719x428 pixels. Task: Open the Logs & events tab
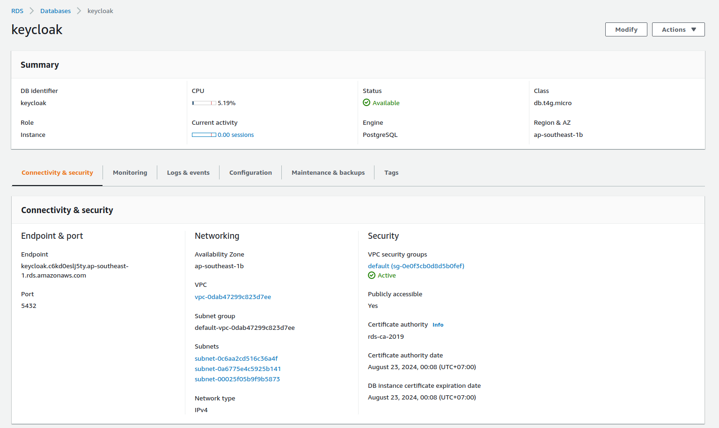(x=188, y=172)
